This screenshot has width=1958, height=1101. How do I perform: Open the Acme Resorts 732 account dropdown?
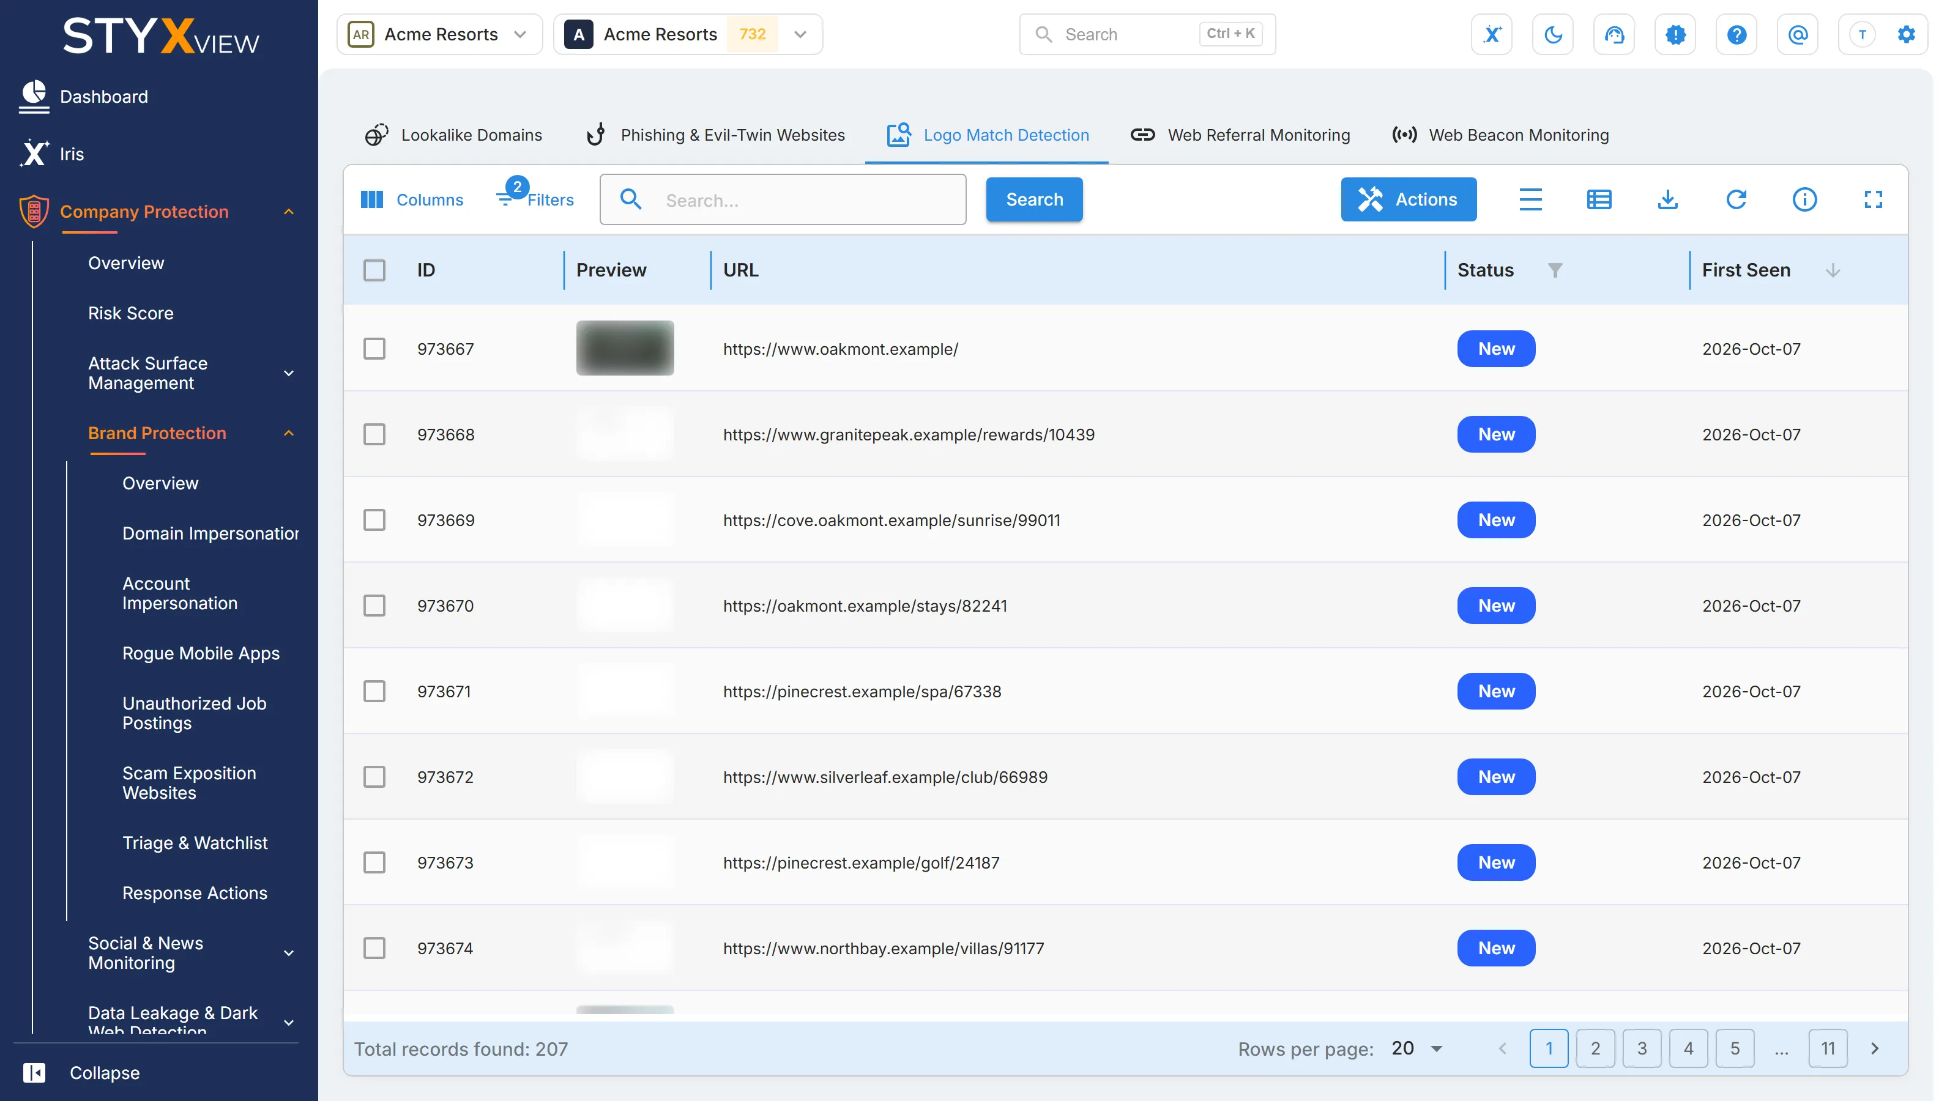pyautogui.click(x=688, y=34)
